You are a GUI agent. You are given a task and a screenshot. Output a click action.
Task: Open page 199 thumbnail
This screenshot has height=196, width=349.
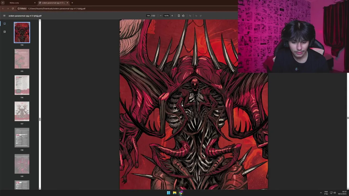coord(22,164)
